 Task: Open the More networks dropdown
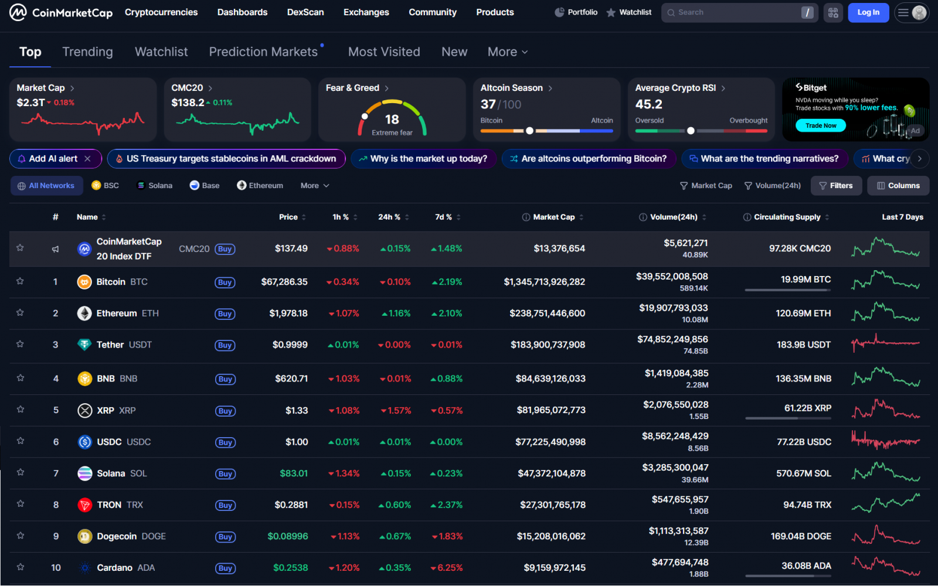[x=315, y=186]
